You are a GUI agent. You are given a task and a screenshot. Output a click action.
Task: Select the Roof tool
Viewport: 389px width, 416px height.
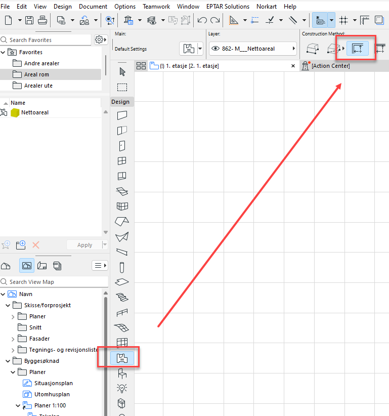[x=122, y=221]
